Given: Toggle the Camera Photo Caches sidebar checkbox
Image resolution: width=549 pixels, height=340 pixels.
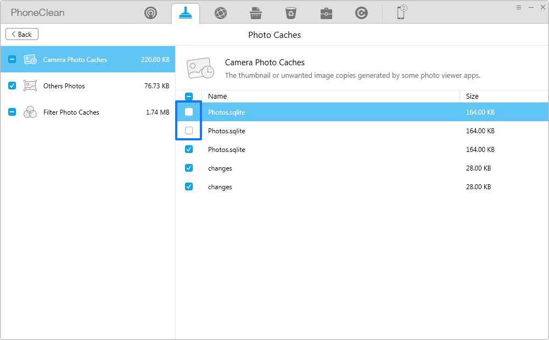Looking at the screenshot, I should click(12, 60).
